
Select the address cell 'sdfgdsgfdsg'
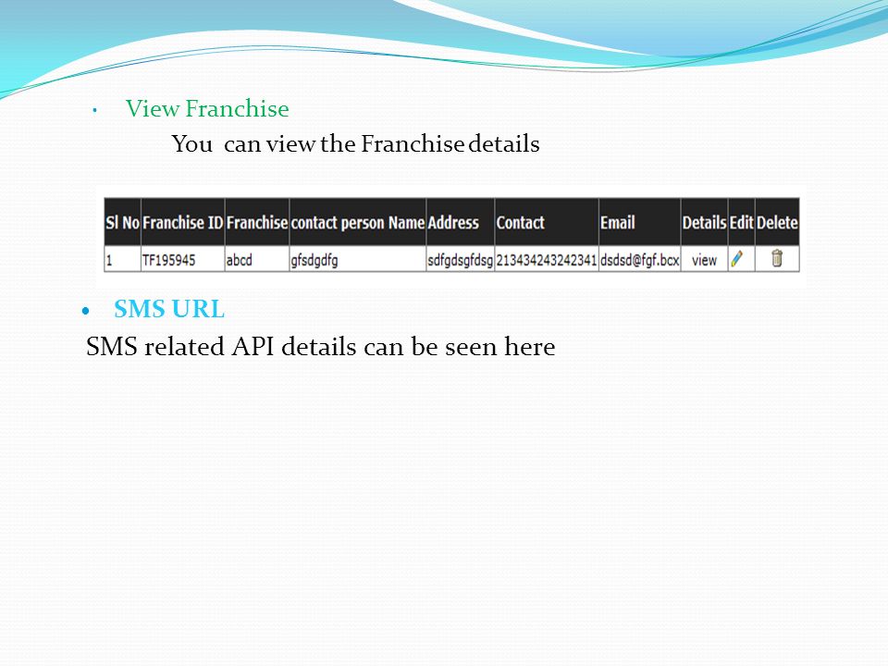pos(460,261)
